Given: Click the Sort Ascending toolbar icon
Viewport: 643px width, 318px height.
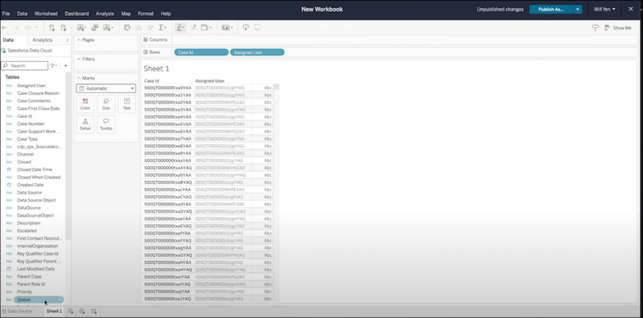Looking at the screenshot, I should 138,27.
